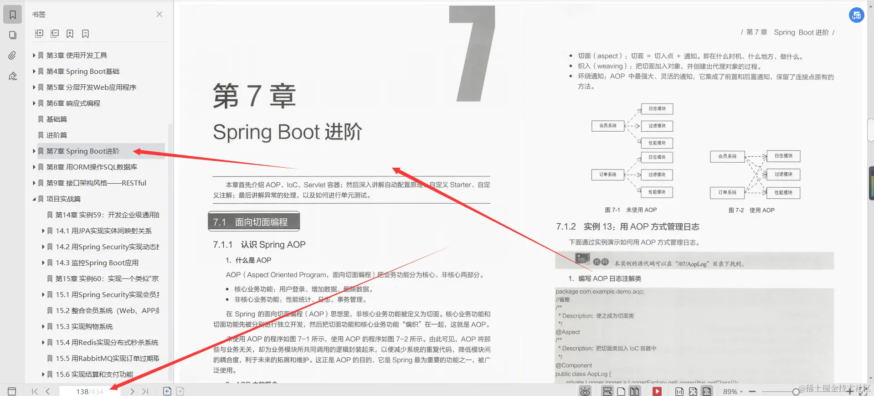Click the zoom out minus button

(752, 391)
